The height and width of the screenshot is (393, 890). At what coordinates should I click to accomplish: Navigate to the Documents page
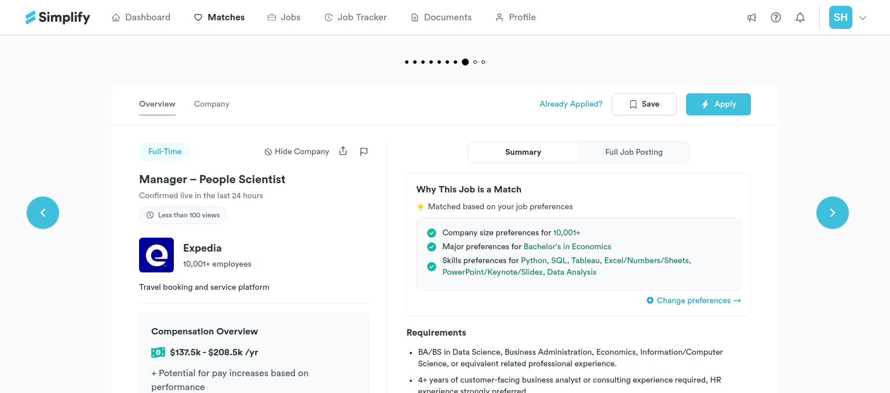click(x=441, y=17)
